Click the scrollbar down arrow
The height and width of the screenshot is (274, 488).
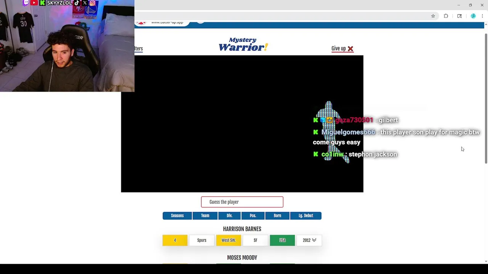tap(486, 261)
